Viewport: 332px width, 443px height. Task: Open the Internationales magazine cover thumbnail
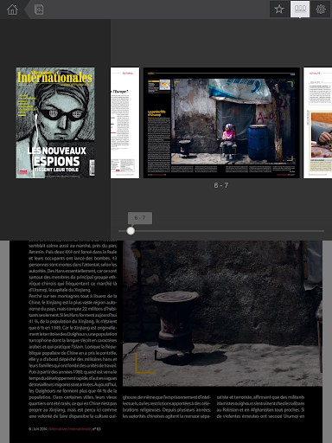(x=55, y=123)
